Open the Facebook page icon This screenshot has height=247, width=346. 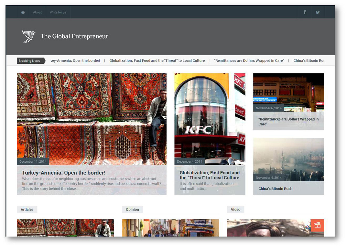[305, 12]
